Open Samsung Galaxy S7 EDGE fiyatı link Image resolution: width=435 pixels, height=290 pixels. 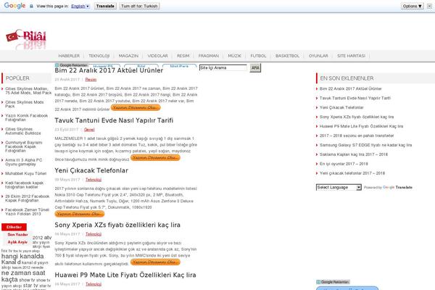[365, 145]
